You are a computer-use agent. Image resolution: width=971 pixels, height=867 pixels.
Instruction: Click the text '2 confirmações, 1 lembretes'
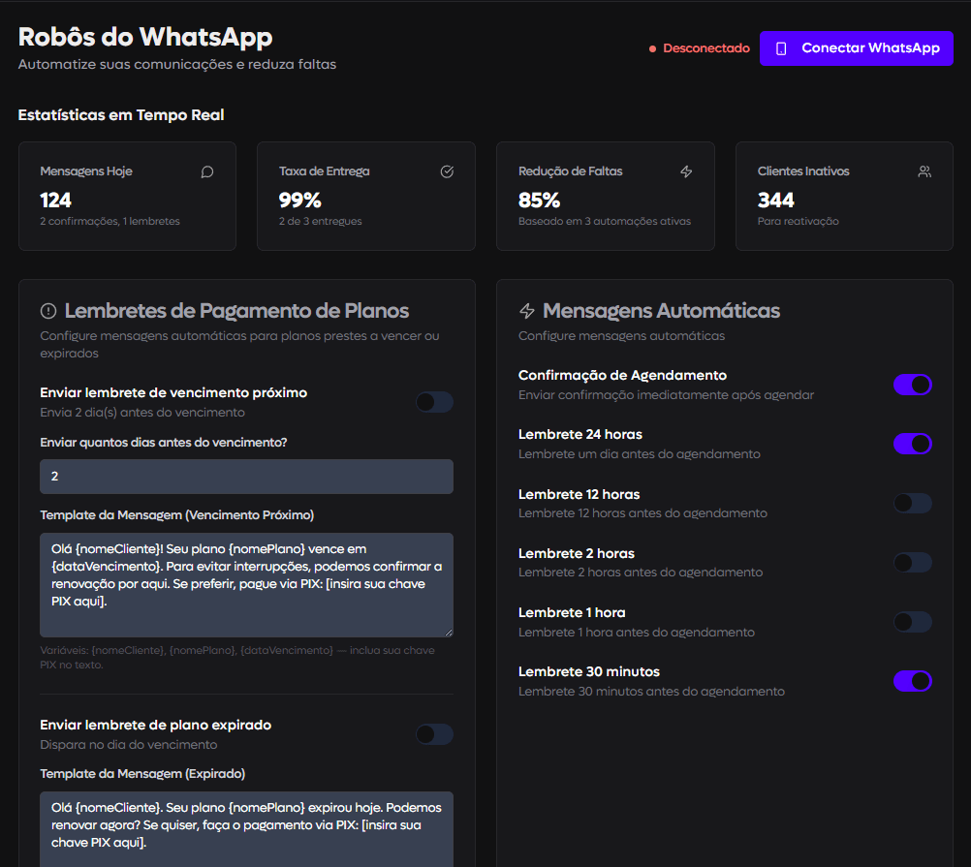[x=110, y=221]
